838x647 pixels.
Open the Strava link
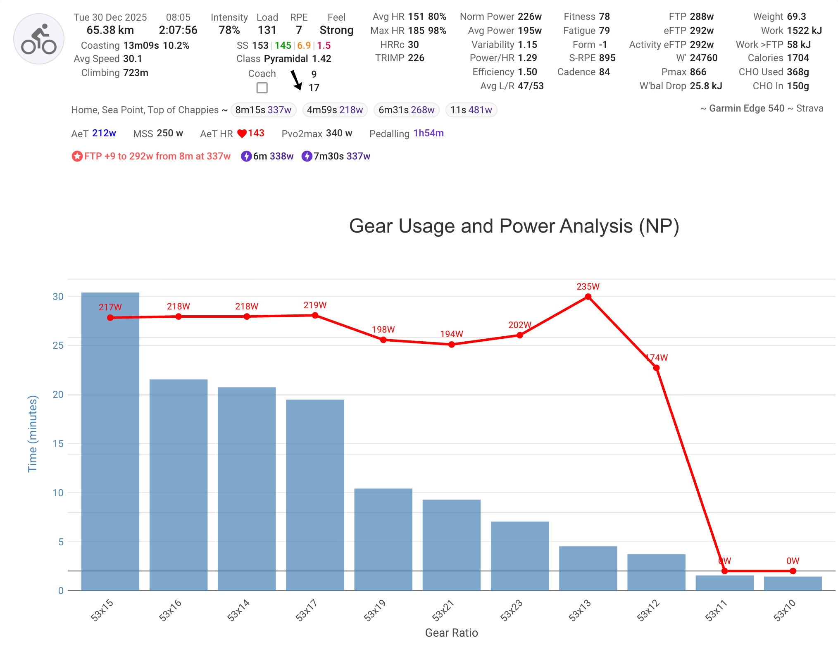pyautogui.click(x=811, y=108)
